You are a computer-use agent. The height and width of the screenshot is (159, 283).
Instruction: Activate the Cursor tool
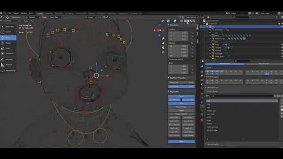tap(8, 32)
